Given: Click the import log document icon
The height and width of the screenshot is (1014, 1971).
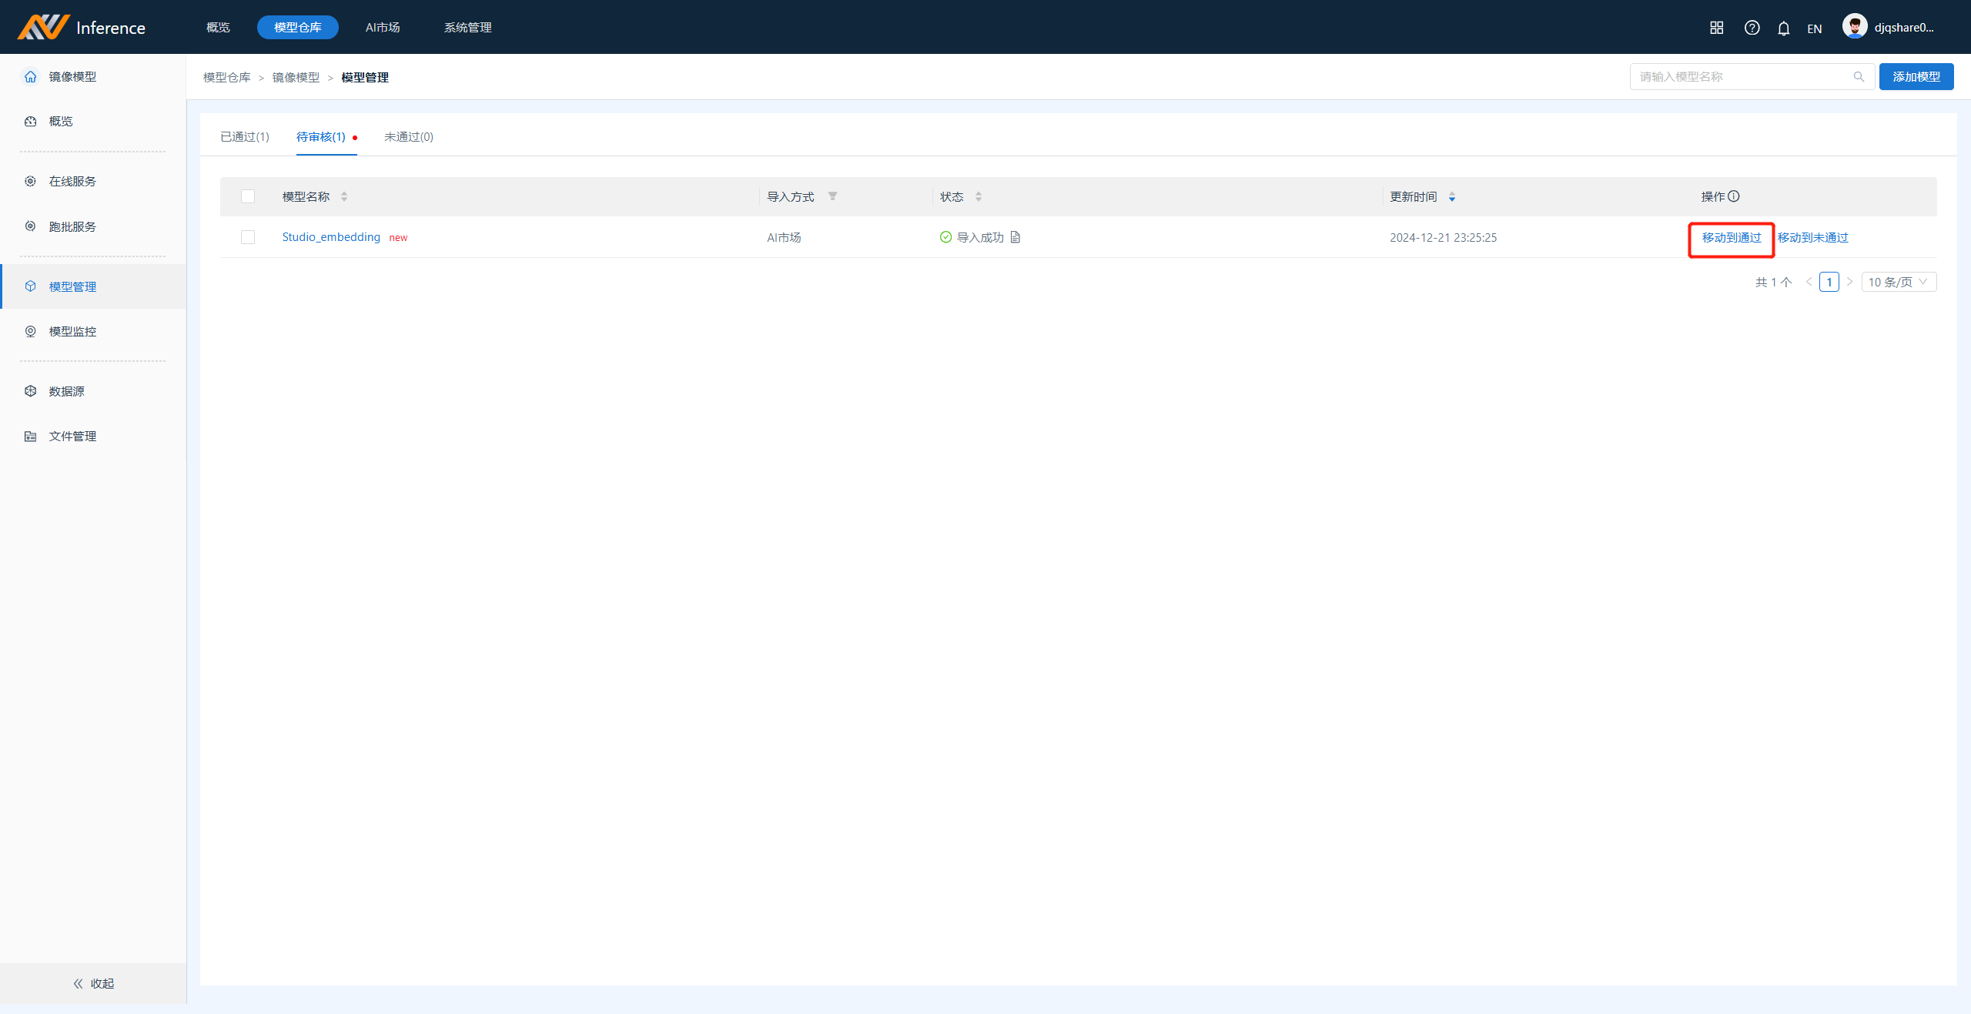Looking at the screenshot, I should point(1016,237).
